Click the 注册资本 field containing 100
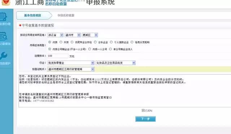Image resolution: width=231 pixels, height=134 pixels. click(x=58, y=56)
